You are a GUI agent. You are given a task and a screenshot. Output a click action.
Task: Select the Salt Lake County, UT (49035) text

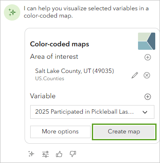(75, 71)
